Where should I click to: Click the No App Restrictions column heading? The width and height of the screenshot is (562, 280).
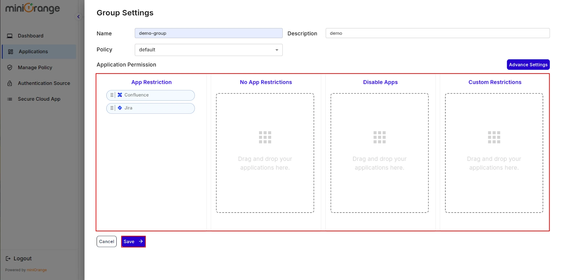click(x=266, y=82)
